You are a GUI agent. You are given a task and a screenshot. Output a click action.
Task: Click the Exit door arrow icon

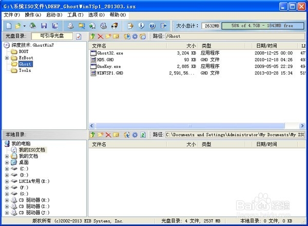click(x=163, y=26)
